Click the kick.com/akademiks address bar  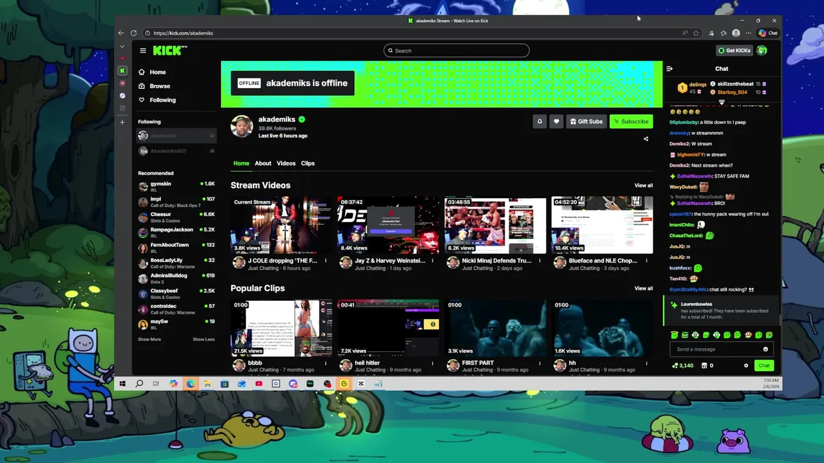pos(412,33)
